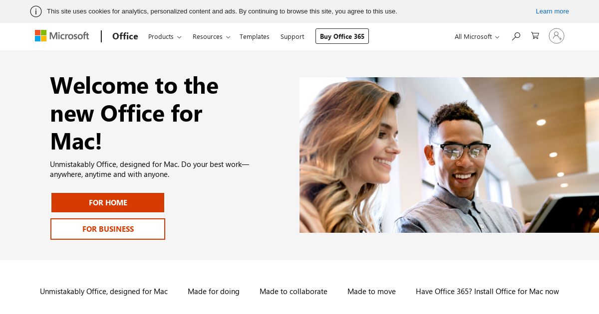The height and width of the screenshot is (314, 599).
Task: Click the hero photo of two people
Action: [449, 155]
